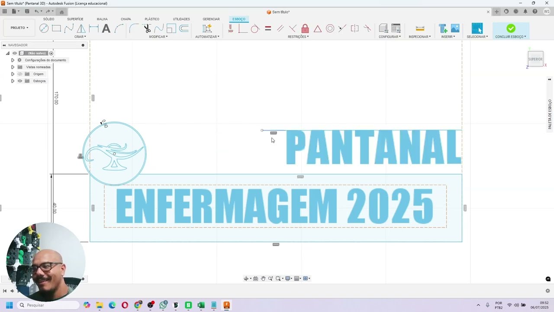Screen dimensions: 554x312
Task: Toggle visibility of the (Não salvo) component
Action: click(14, 53)
